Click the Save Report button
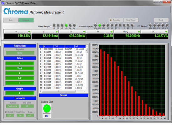172x140 pixels. tap(131, 20)
